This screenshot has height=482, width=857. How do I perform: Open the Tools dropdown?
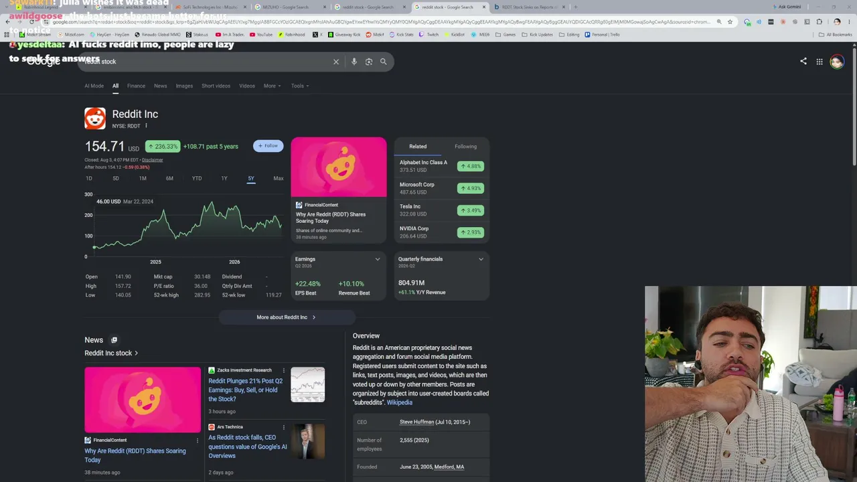(300, 86)
